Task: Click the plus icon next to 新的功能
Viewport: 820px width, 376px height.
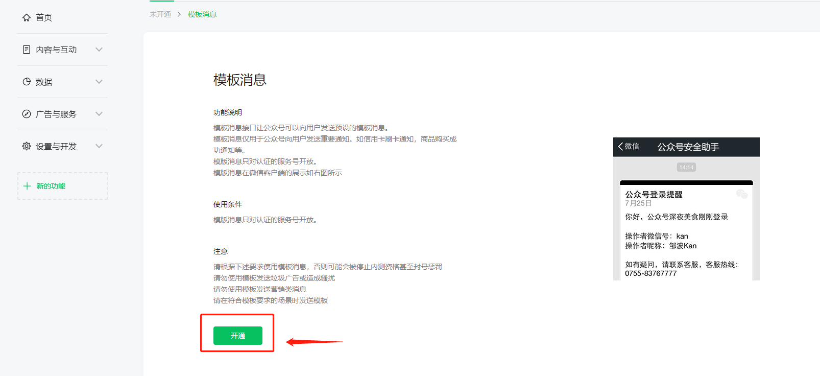Action: coord(27,186)
